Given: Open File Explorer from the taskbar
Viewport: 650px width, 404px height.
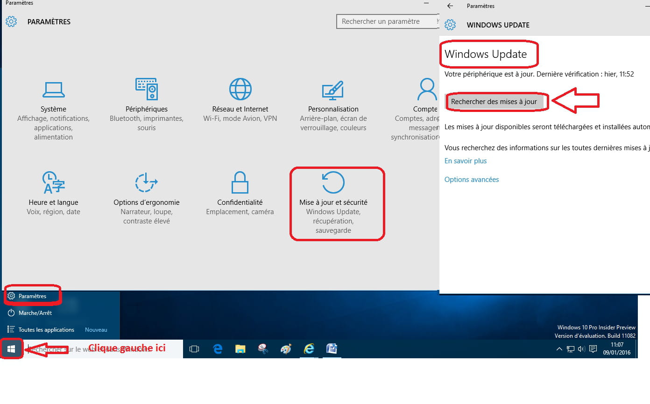Looking at the screenshot, I should [240, 348].
